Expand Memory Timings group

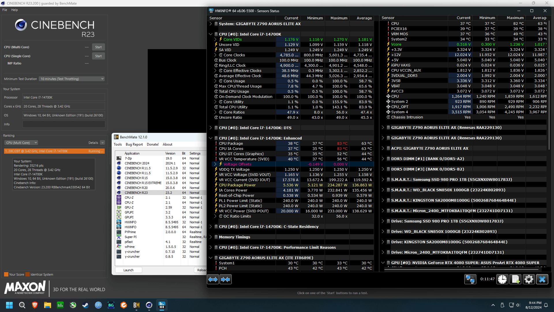click(211, 237)
